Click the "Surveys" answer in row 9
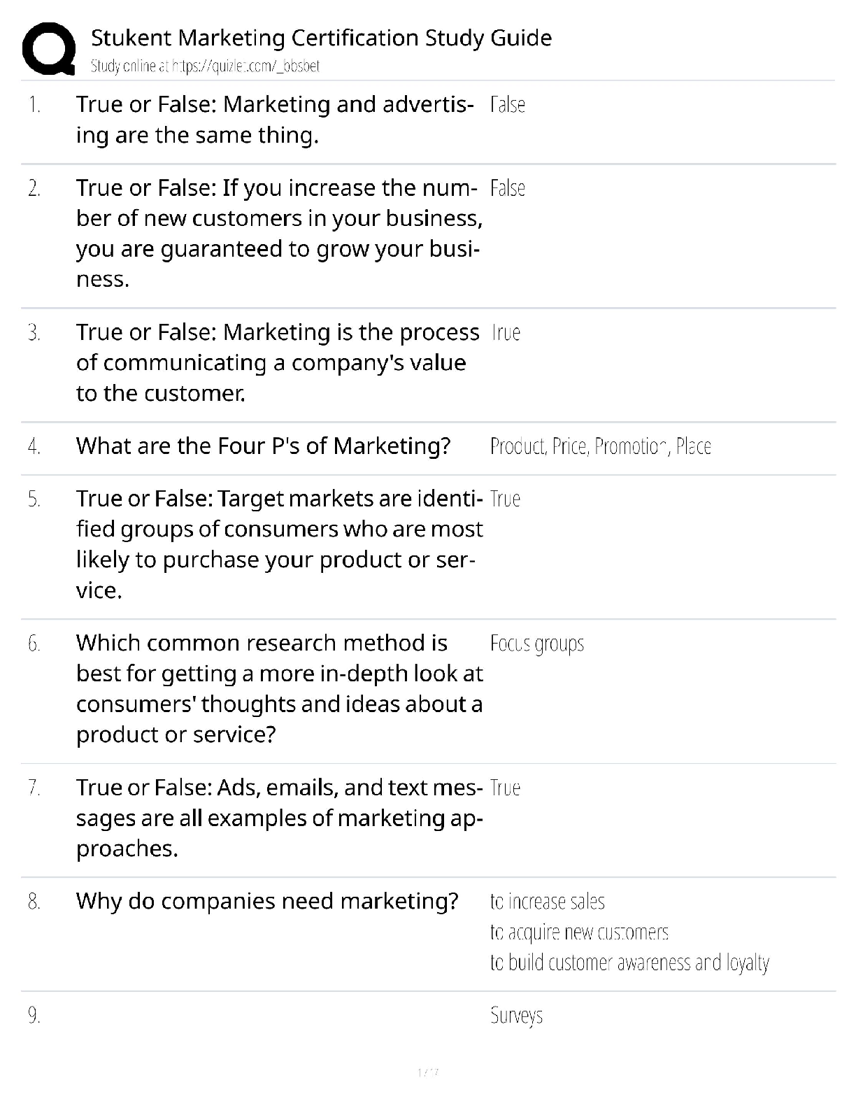Screen dimensions: 856x1108 coord(516,1016)
